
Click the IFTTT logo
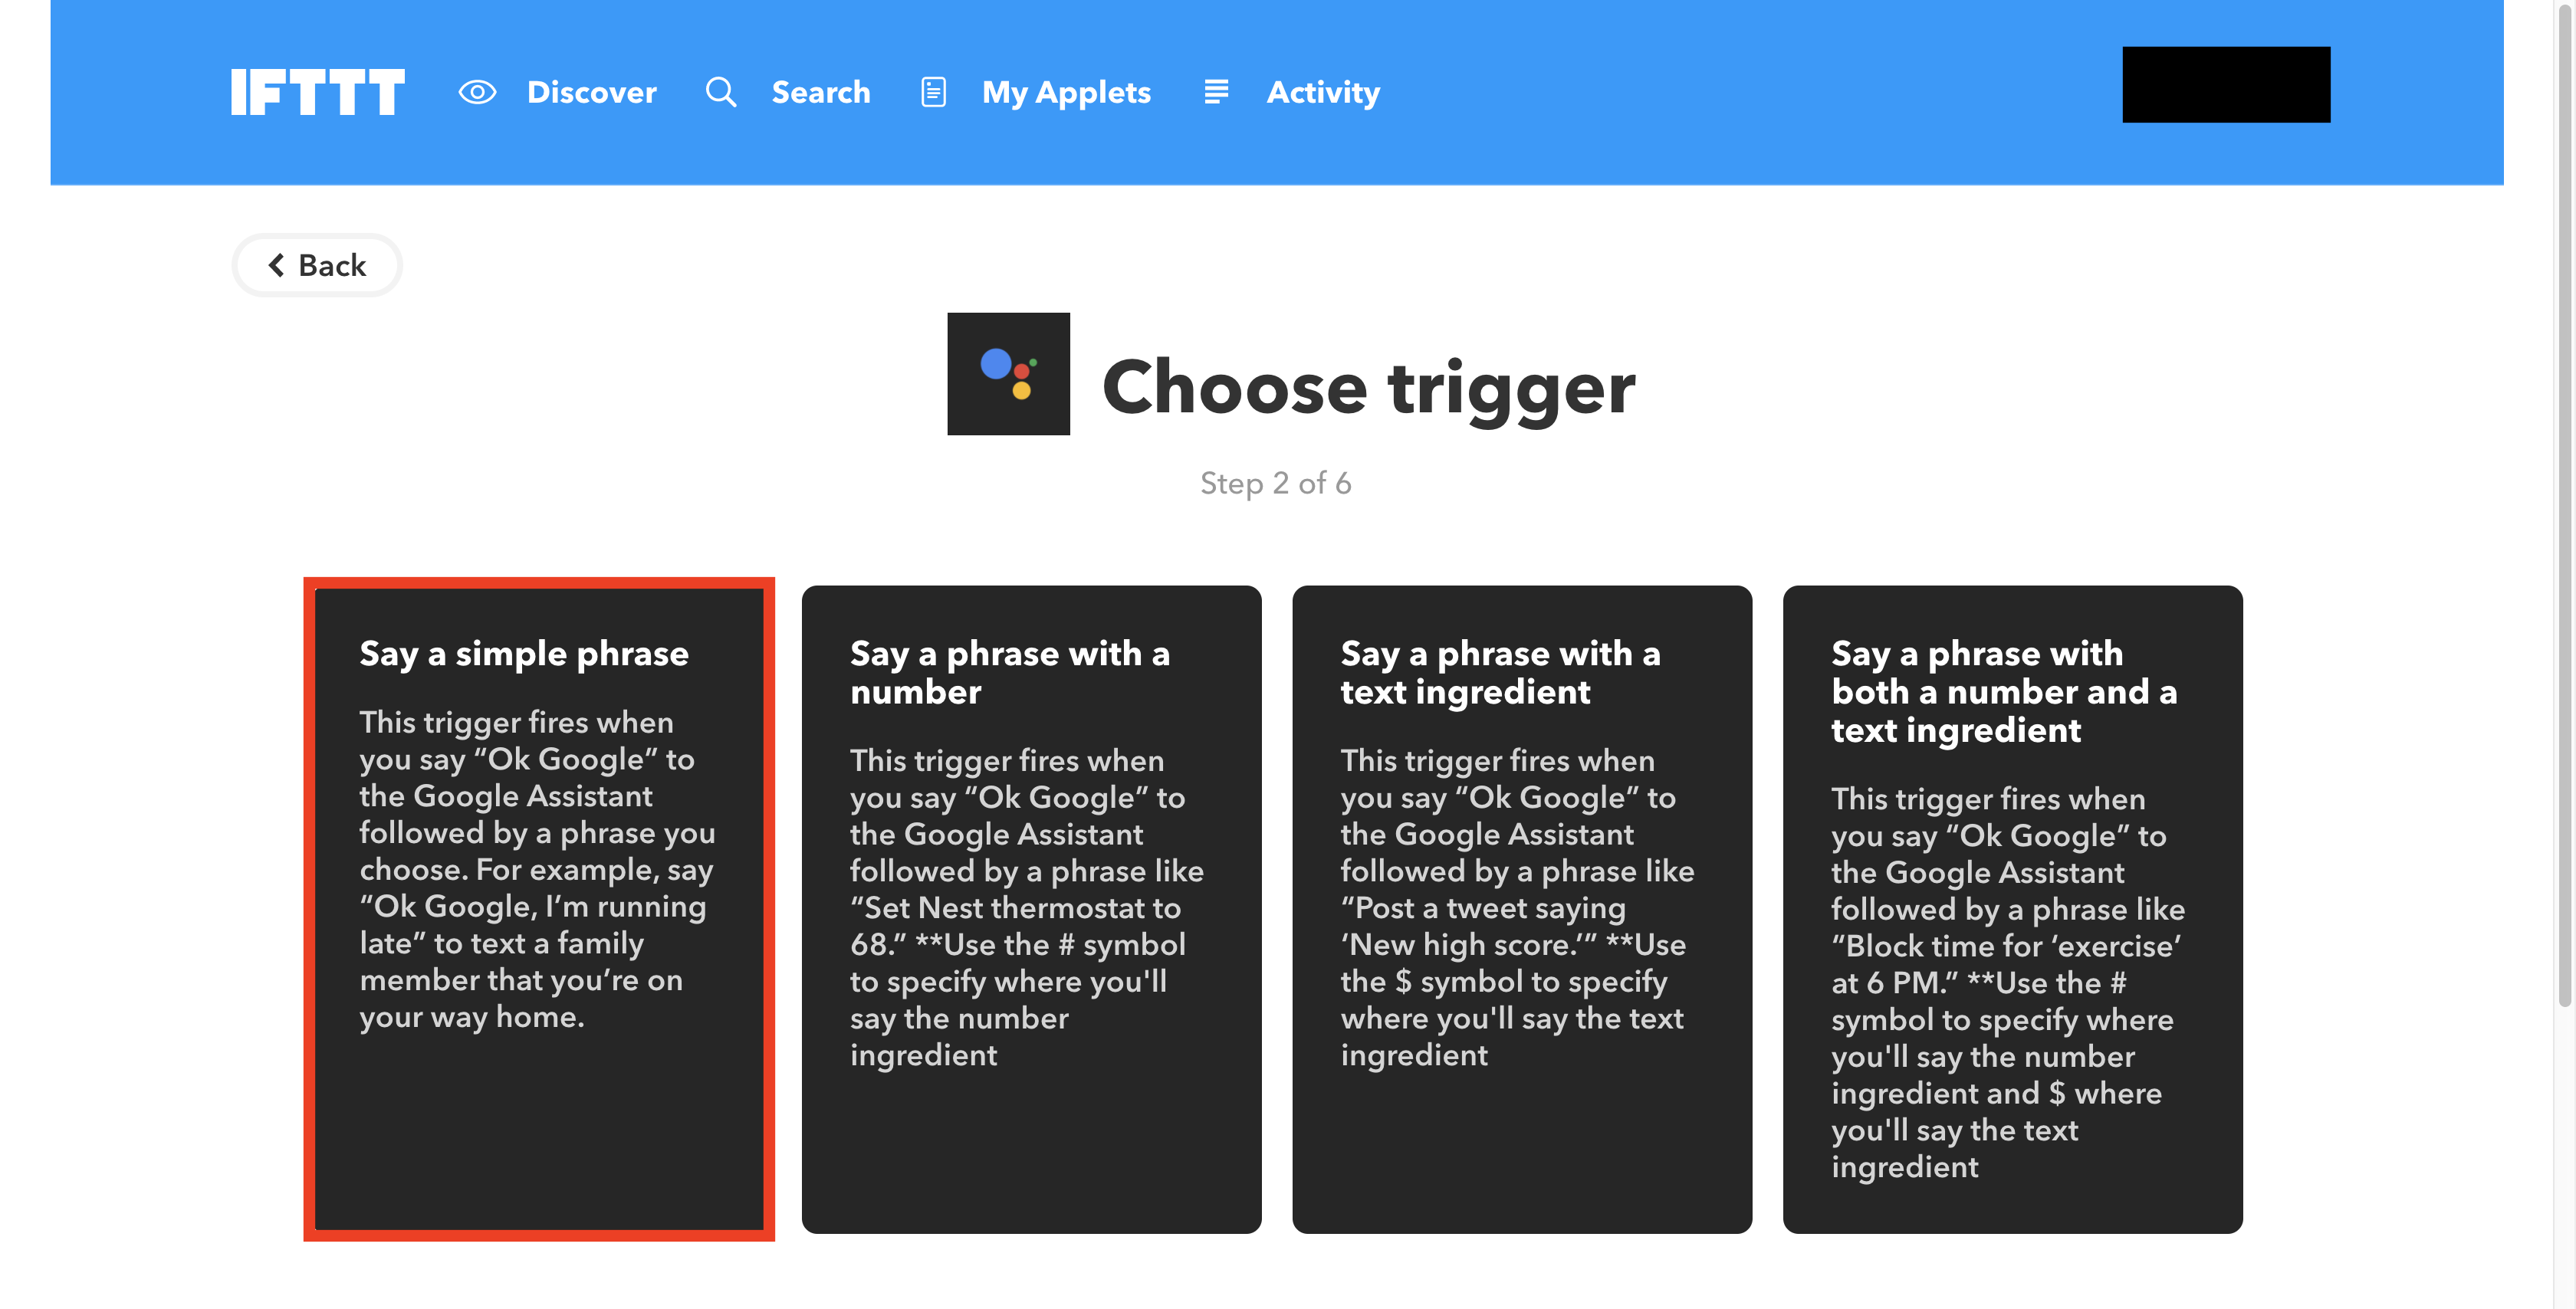(318, 92)
